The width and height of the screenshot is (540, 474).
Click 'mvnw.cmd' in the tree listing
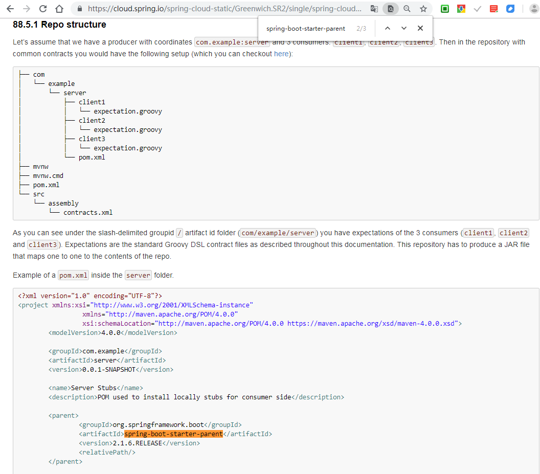coord(48,176)
